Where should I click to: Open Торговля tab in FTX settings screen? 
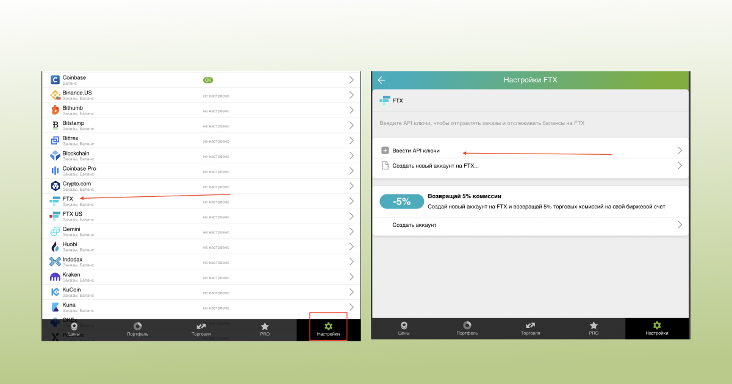(530, 329)
